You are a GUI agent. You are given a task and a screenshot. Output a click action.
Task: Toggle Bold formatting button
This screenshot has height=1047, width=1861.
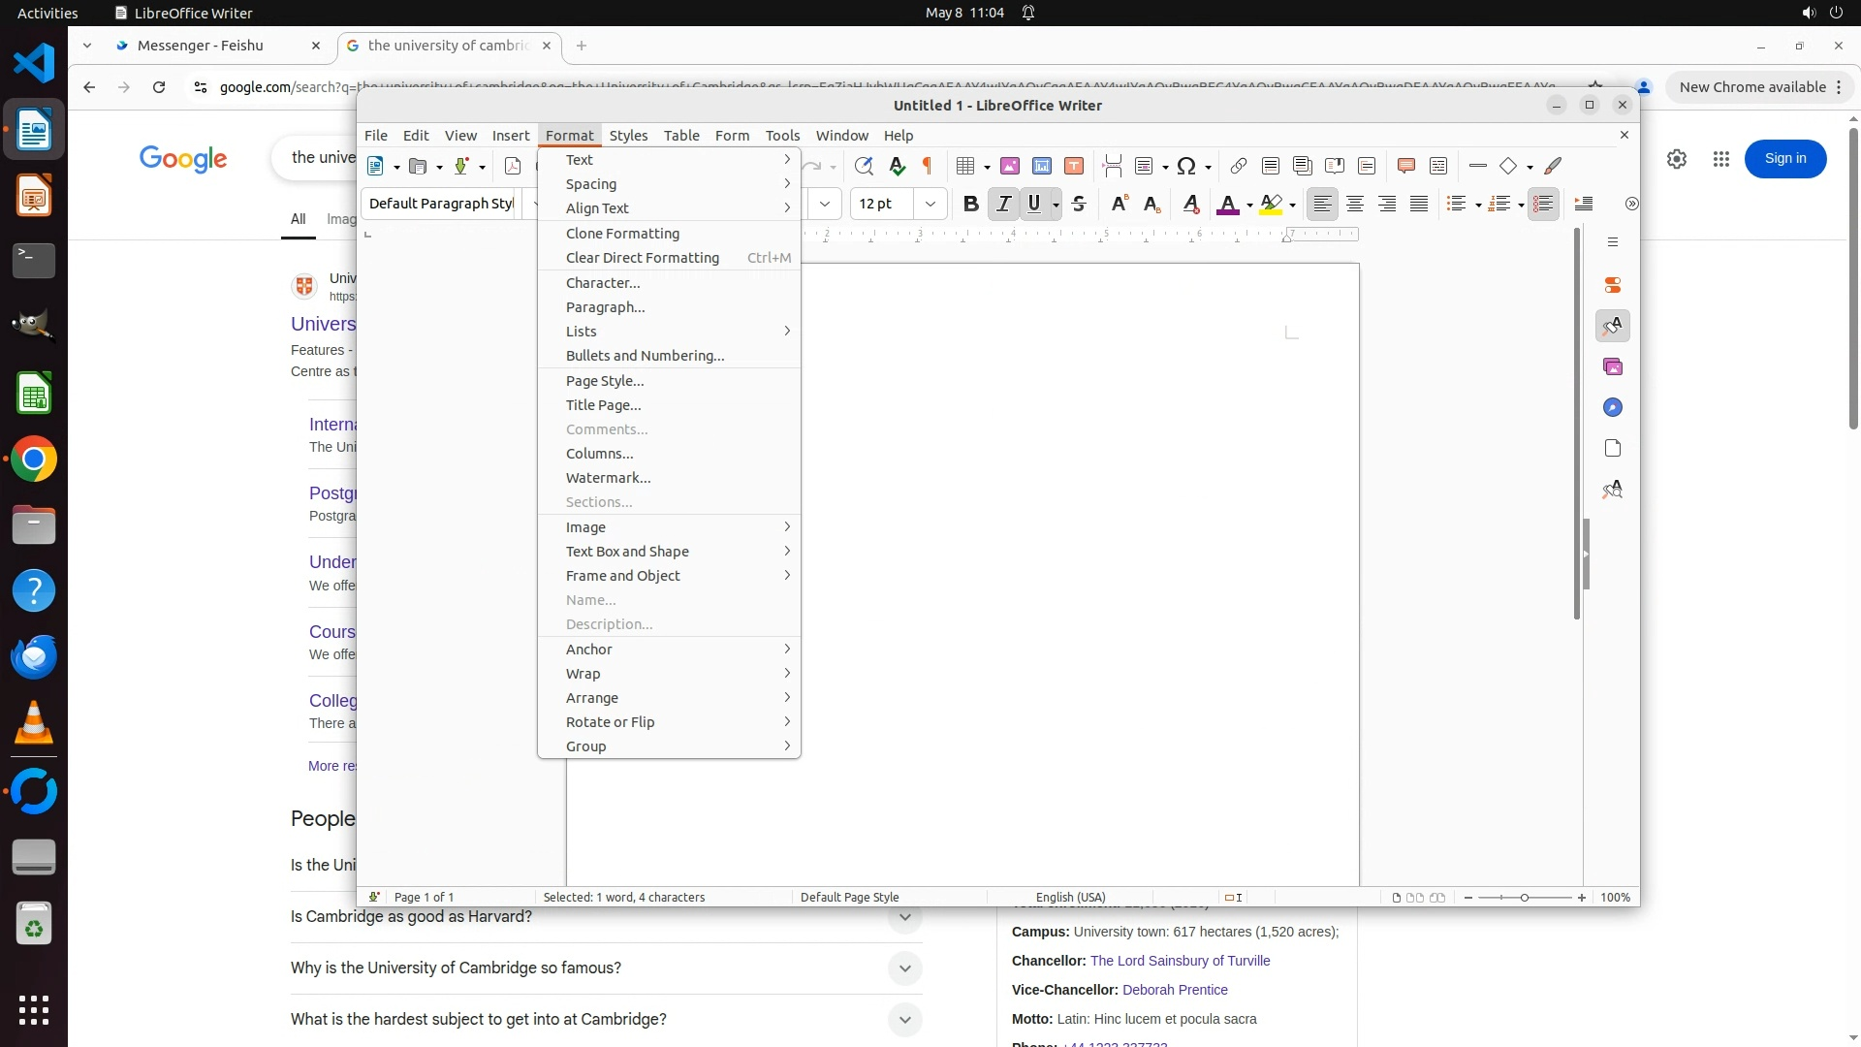pos(970,204)
